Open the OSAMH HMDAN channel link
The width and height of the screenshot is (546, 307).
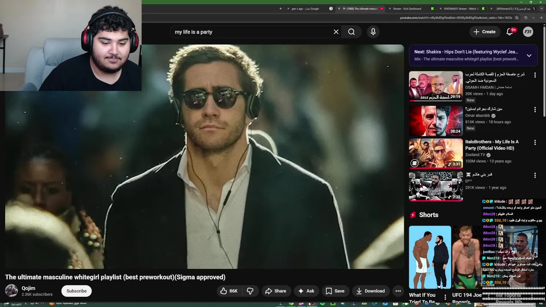488,87
